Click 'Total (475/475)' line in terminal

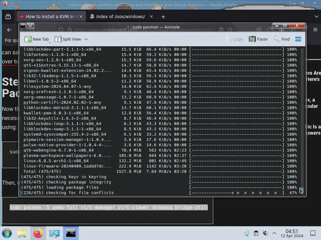click(x=160, y=172)
